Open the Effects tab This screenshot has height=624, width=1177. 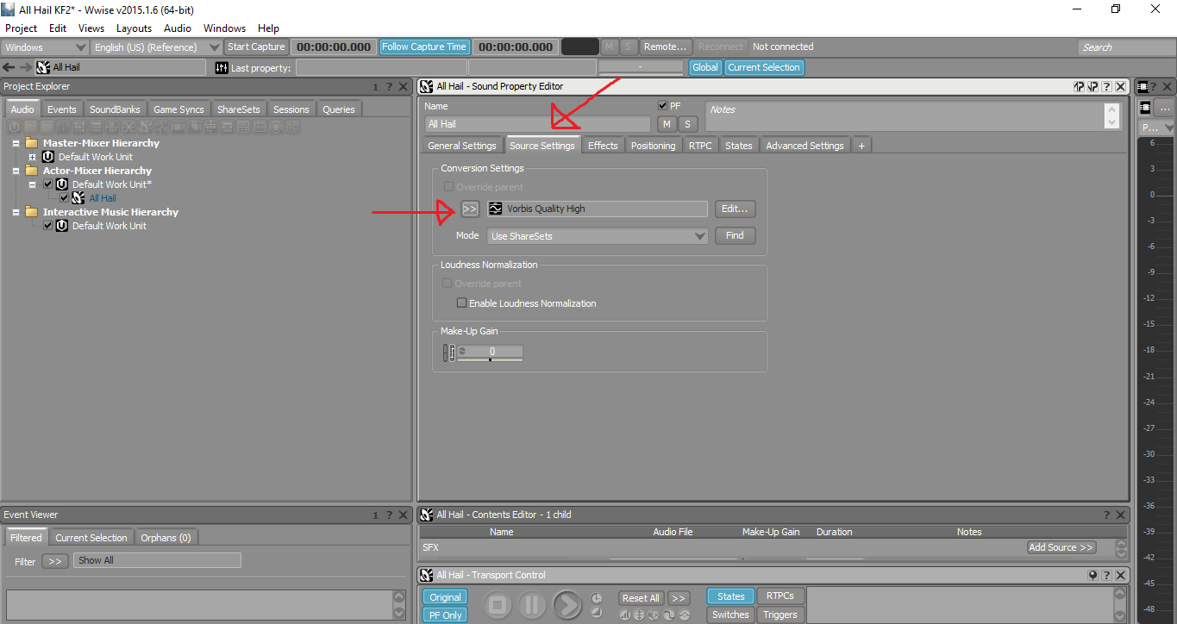(x=603, y=146)
